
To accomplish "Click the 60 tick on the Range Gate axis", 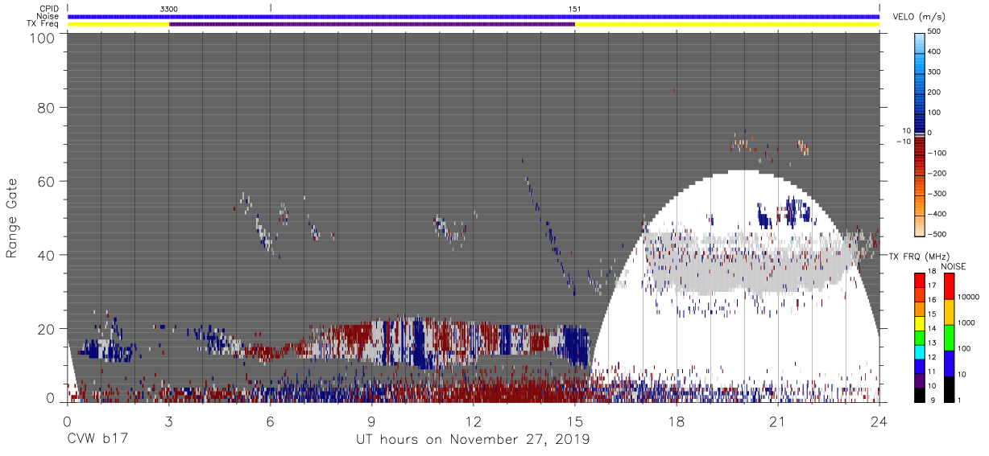I will (47, 181).
